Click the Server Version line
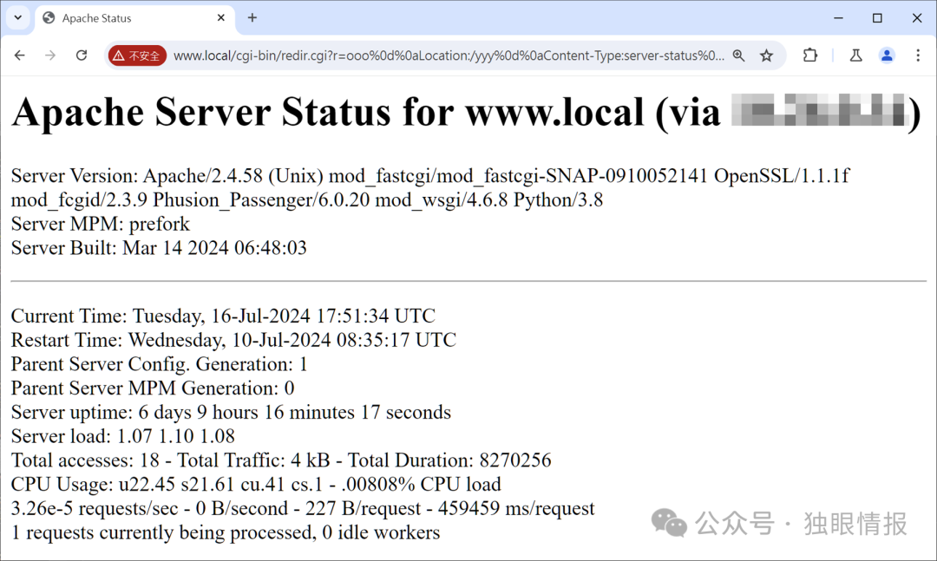Screen dimensions: 937x561 point(430,176)
